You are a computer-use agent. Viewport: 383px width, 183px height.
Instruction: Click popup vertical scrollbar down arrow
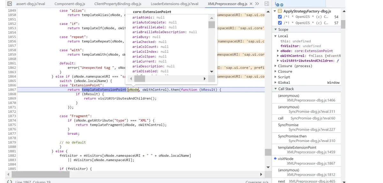coord(211,71)
